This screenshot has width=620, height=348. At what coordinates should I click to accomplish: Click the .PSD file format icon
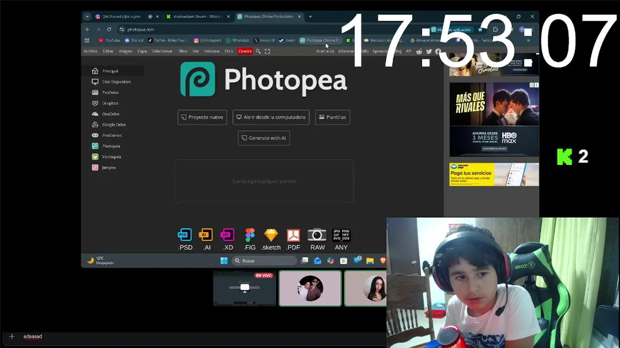point(186,239)
